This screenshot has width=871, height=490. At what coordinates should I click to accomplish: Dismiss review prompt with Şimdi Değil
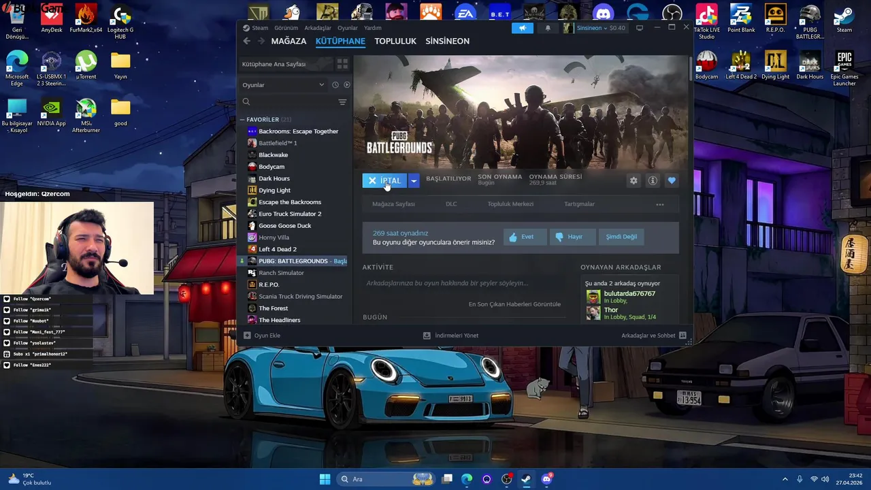click(621, 237)
